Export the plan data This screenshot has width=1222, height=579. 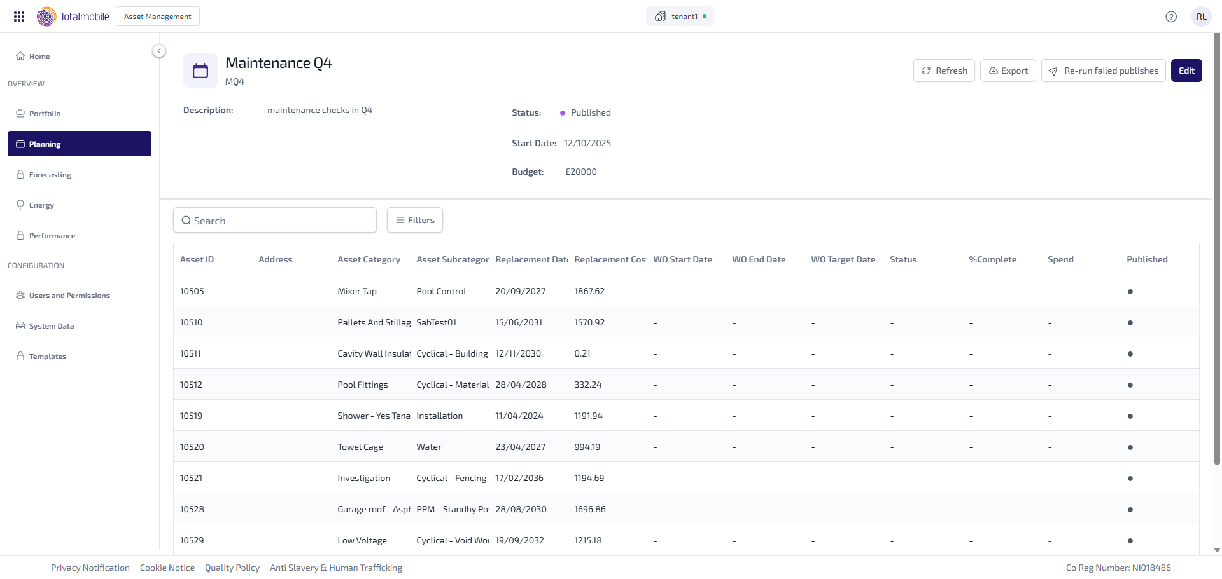(1008, 71)
